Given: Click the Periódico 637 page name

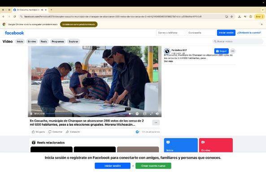Looking at the screenshot, I should pos(179,50).
